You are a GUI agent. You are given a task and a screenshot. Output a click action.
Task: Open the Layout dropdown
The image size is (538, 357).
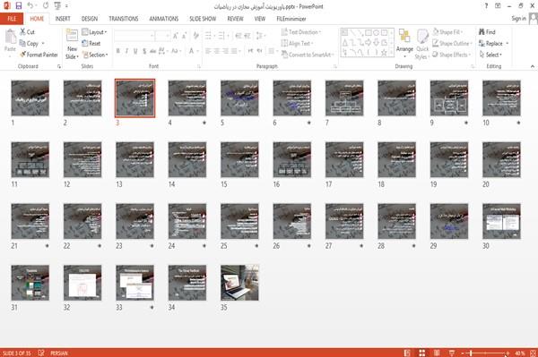click(x=94, y=32)
